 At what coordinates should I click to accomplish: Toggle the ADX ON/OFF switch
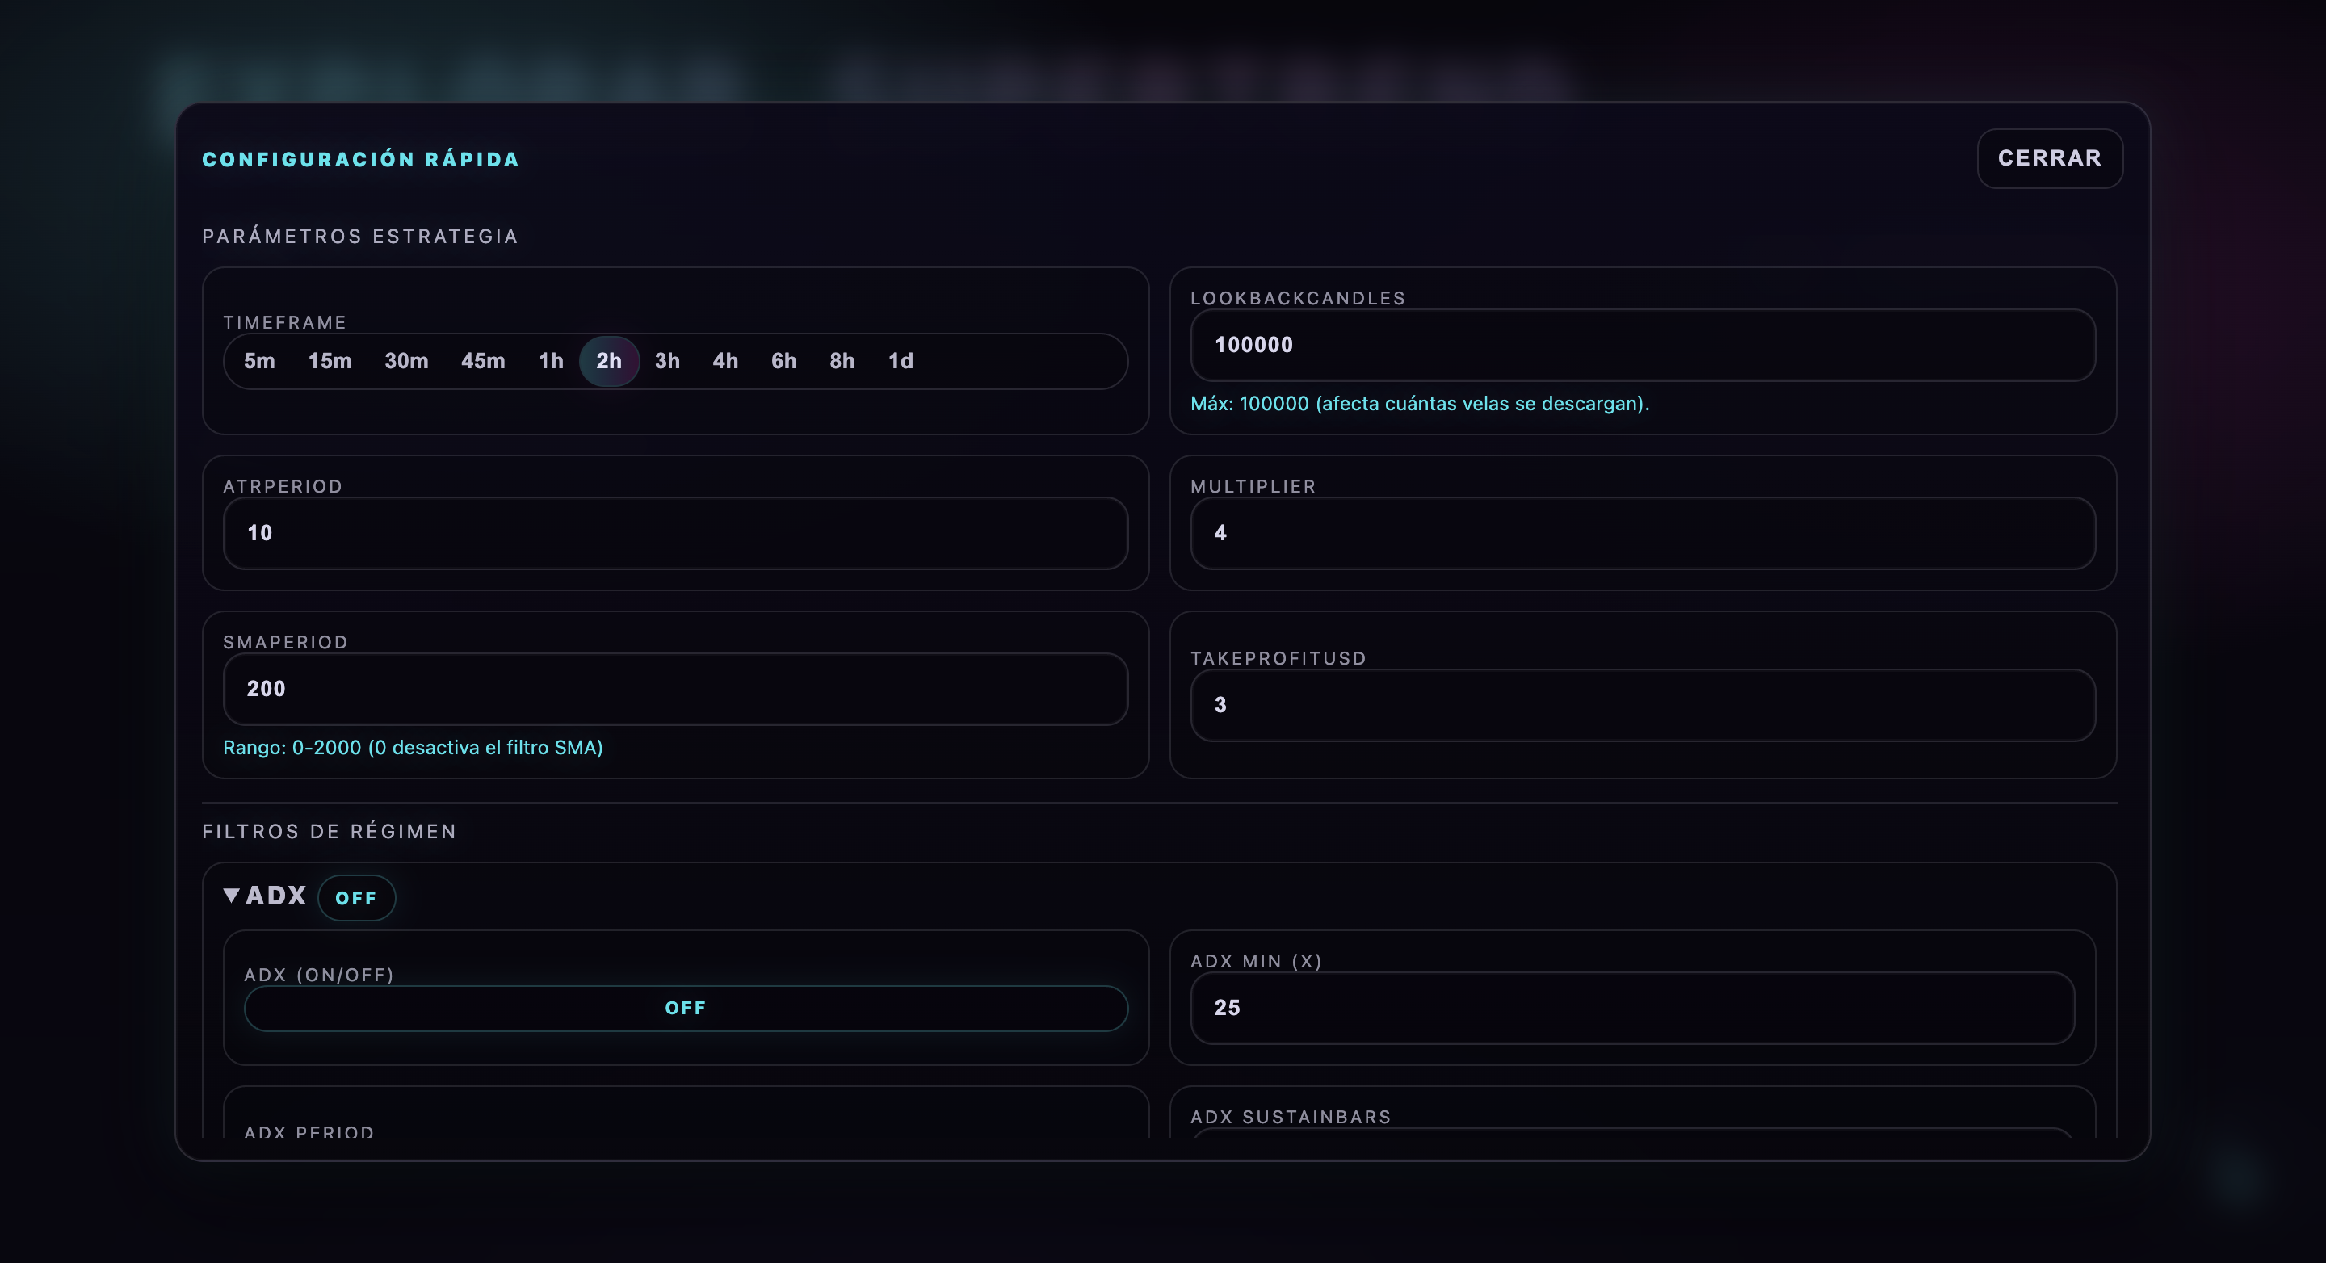pos(686,1009)
